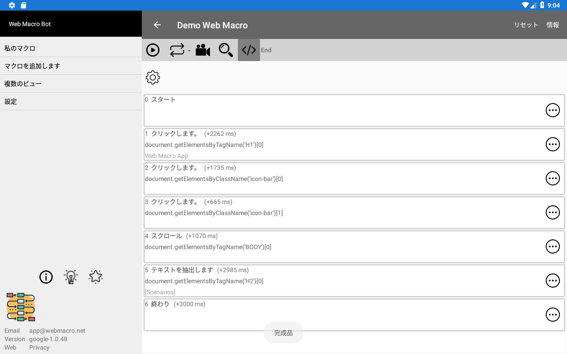This screenshot has width=567, height=354.
Task: Select getElementsByClassName('icon-bar')[0] selector text
Action: (x=214, y=179)
